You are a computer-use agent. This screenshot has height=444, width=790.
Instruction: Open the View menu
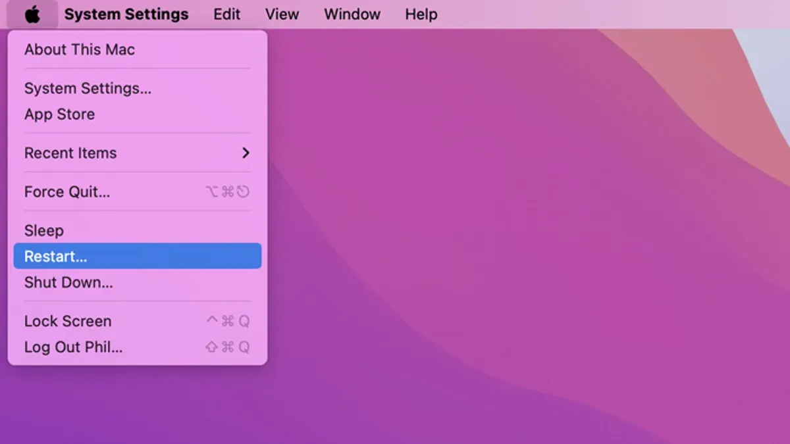pyautogui.click(x=282, y=14)
